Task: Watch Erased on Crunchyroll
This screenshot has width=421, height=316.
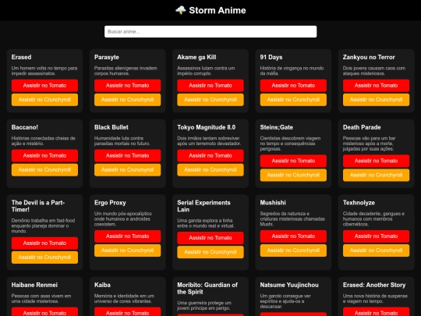Action: click(x=44, y=100)
